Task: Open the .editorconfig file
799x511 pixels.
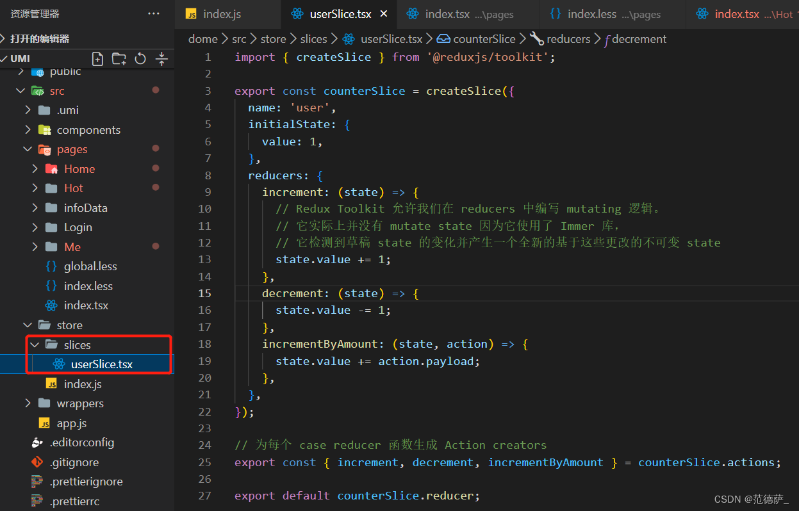Action: coord(82,442)
